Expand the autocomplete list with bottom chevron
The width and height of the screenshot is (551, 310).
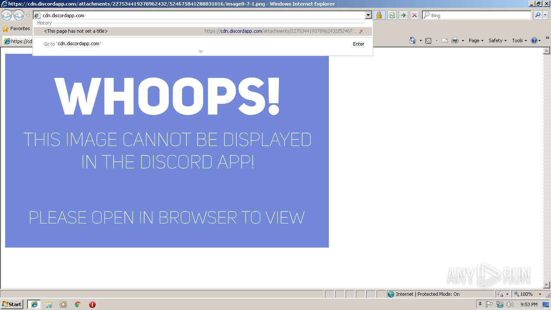201,52
